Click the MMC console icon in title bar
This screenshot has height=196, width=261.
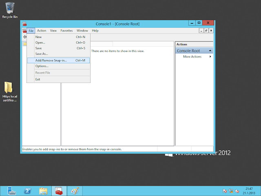[x=24, y=23]
